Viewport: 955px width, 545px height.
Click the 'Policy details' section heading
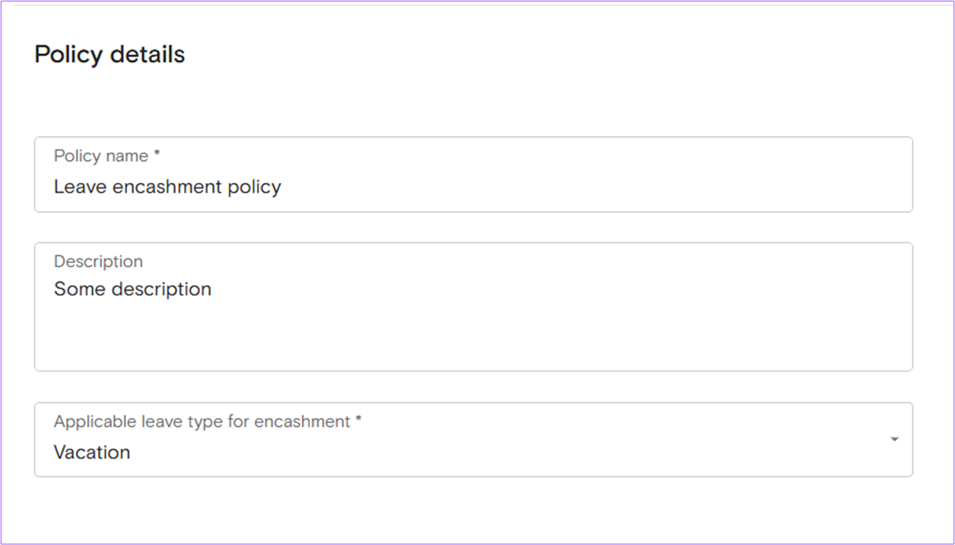click(109, 54)
